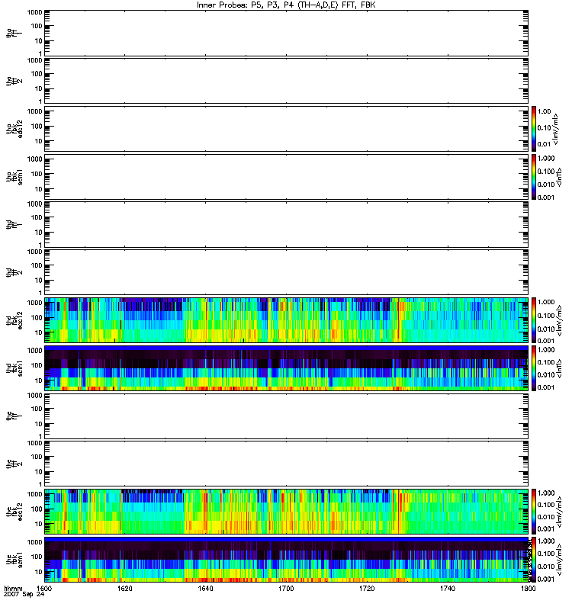
Task: Click the thd fbk edc12 color bar
Action: point(534,320)
